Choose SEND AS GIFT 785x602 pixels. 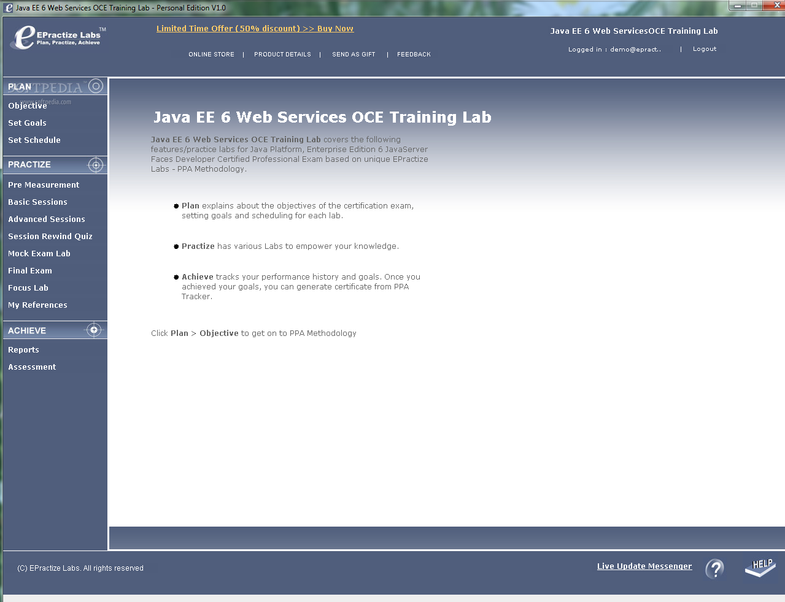tap(354, 55)
